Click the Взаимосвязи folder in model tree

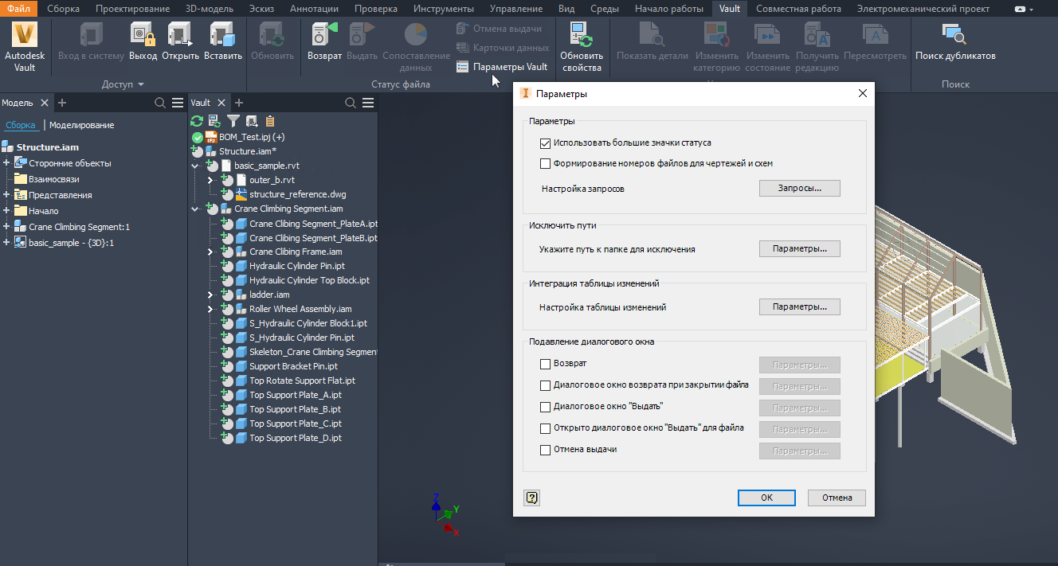(21, 179)
